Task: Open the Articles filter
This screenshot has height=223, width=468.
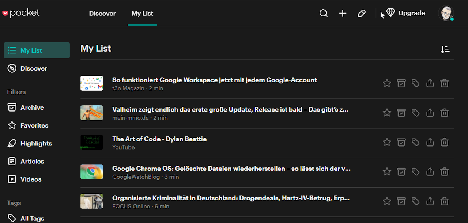Action: tap(26, 161)
